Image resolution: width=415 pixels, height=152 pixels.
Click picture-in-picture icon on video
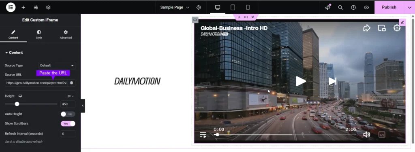click(382, 28)
